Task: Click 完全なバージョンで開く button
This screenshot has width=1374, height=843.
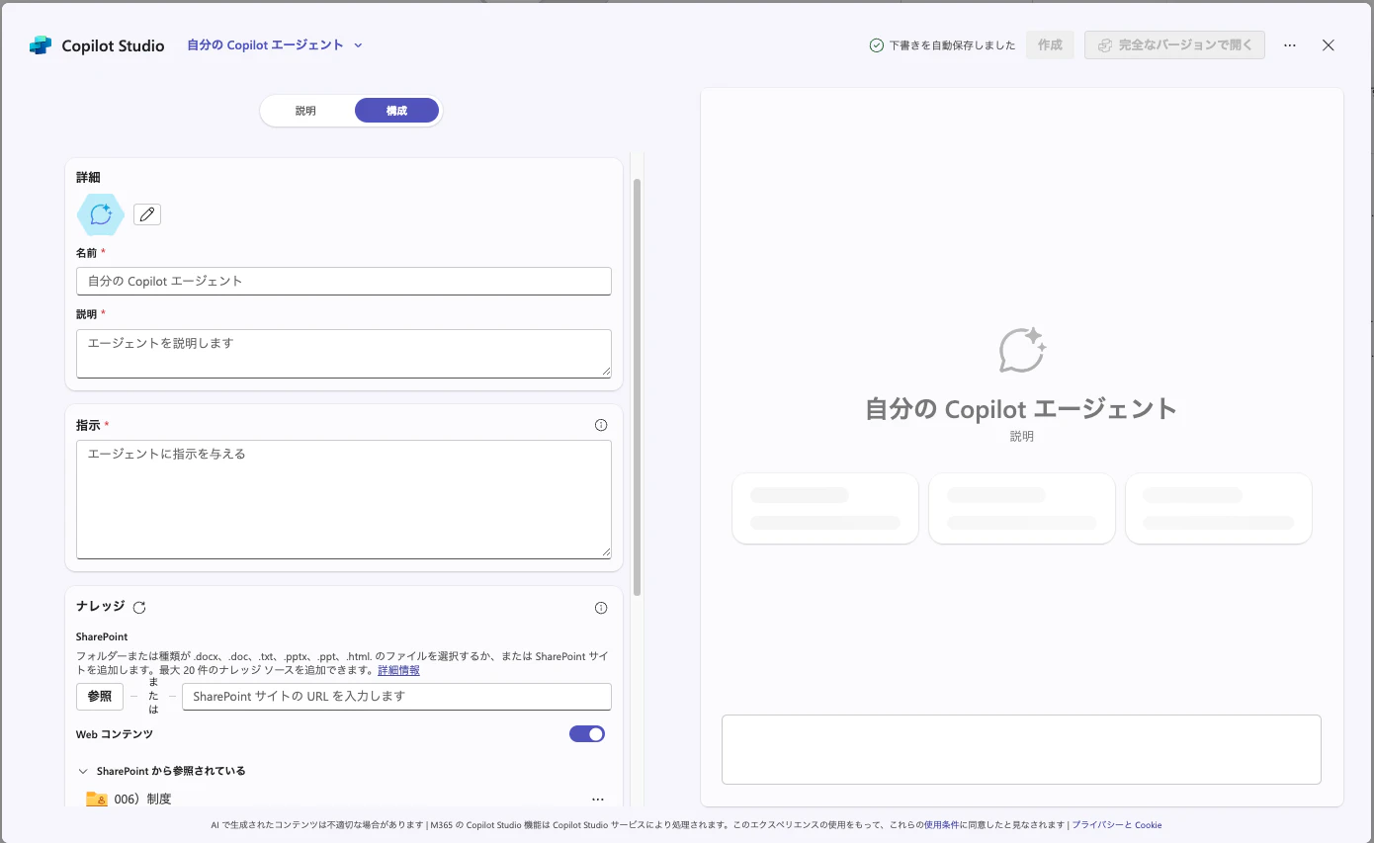Action: (1174, 45)
